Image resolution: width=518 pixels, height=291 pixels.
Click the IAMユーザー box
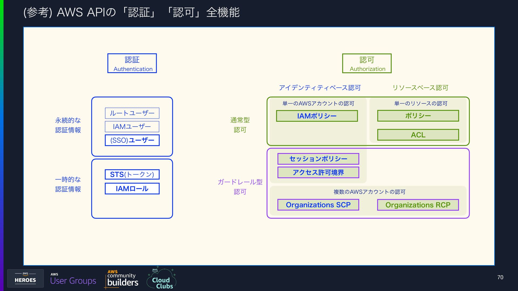pyautogui.click(x=132, y=127)
